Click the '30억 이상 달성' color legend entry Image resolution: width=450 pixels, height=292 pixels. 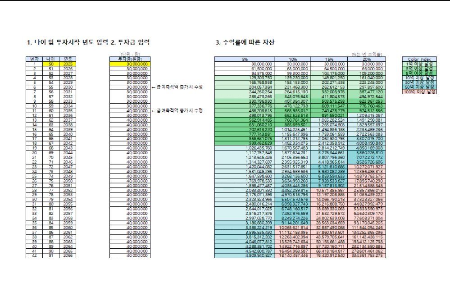(419, 82)
